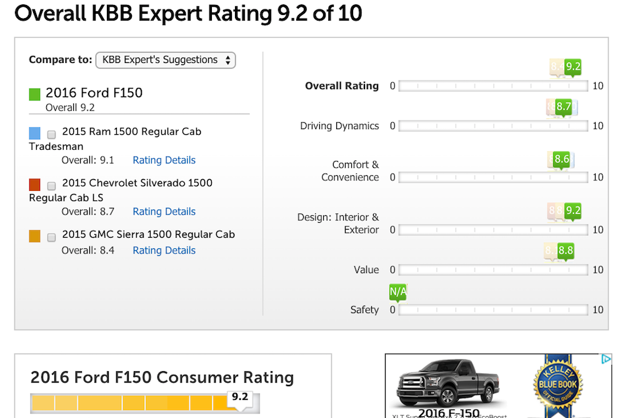Viewport: 625px width, 418px height.
Task: Click the 9.2 Consumer Rating bubble
Action: (240, 399)
